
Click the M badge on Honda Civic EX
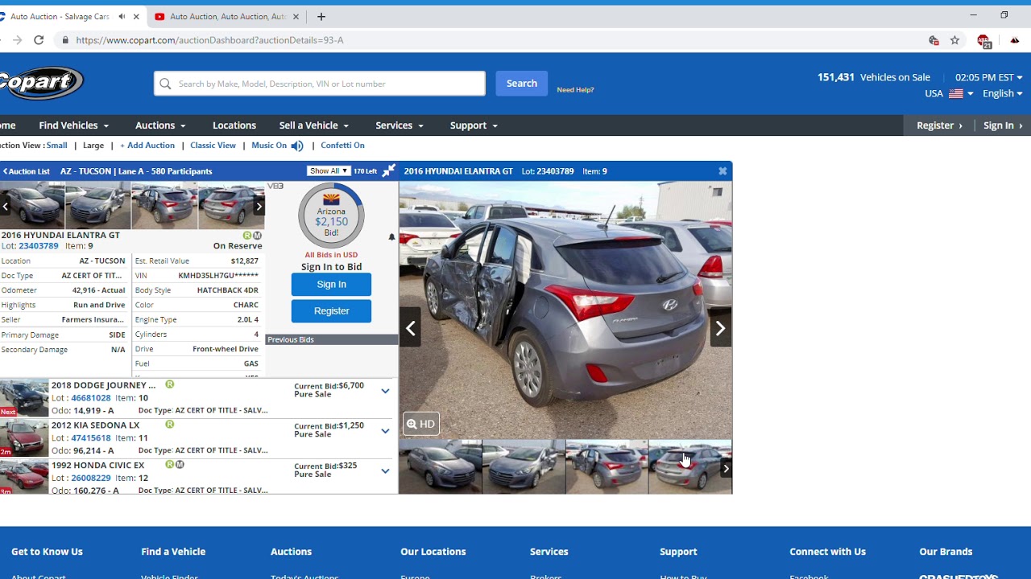pos(180,464)
